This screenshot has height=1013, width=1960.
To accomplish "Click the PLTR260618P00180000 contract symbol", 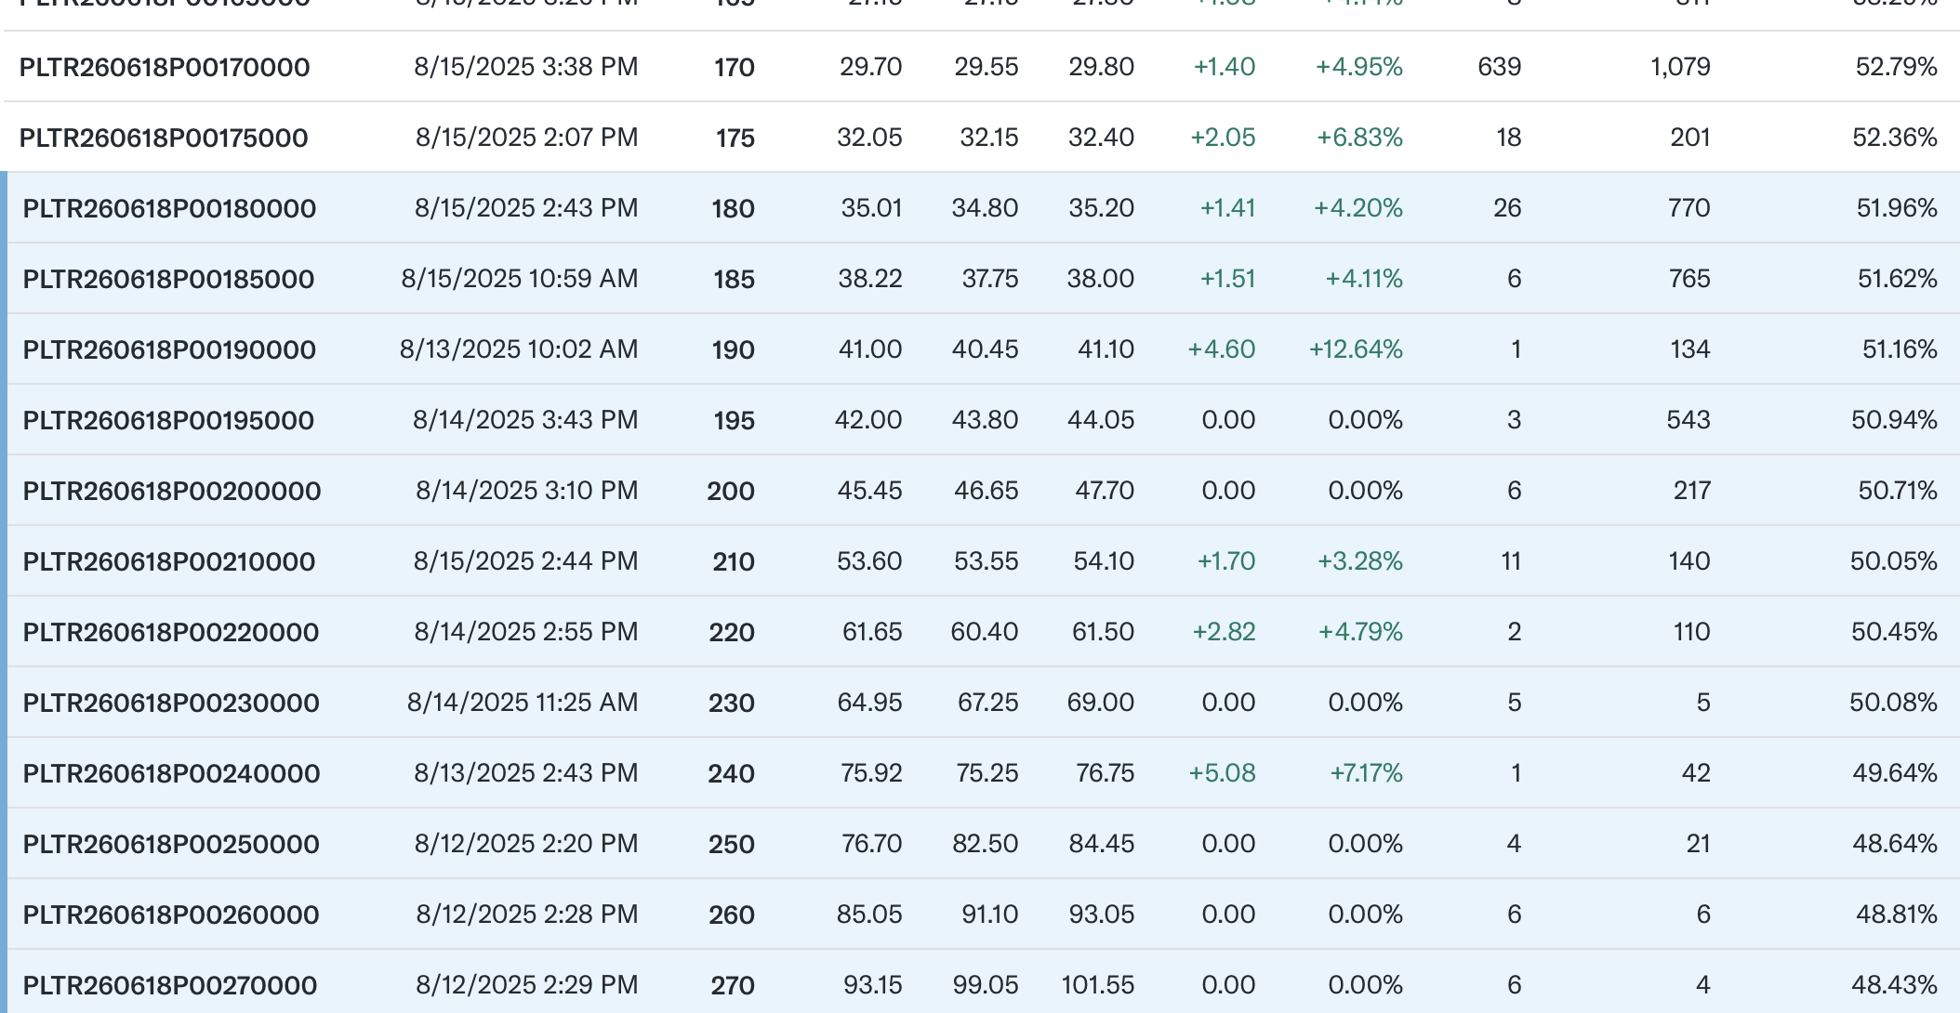I will point(169,208).
